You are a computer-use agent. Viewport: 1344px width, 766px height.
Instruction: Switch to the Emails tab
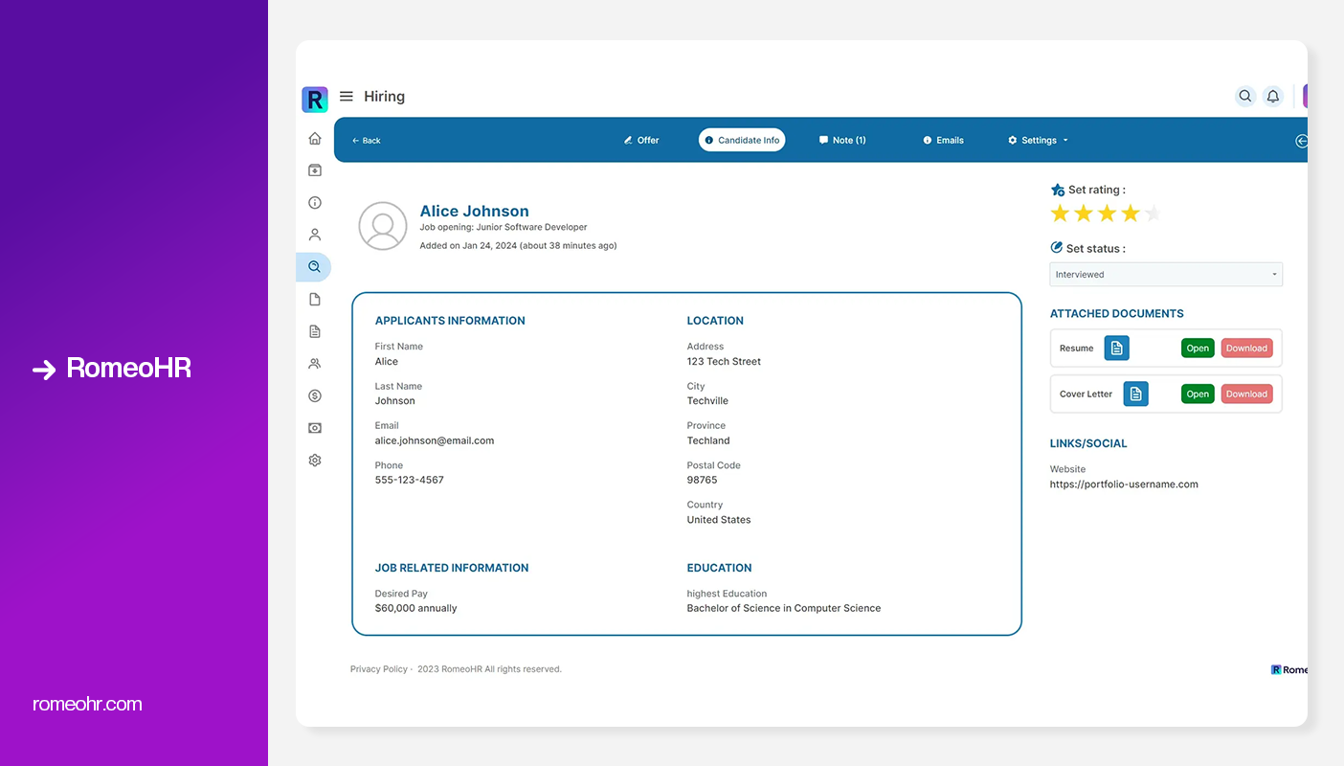pos(943,141)
